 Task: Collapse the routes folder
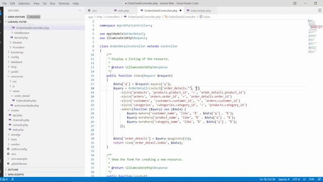point(9,110)
